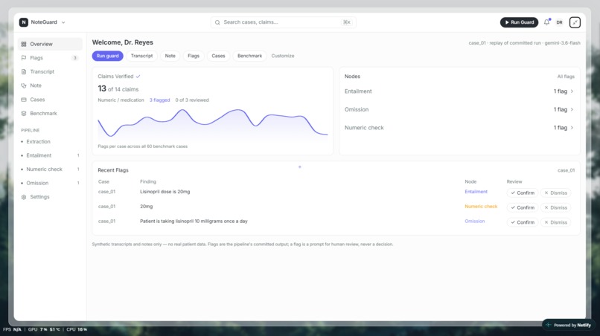600x336 pixels.
Task: Click the Benchmark layers icon in sidebar
Action: coord(24,113)
